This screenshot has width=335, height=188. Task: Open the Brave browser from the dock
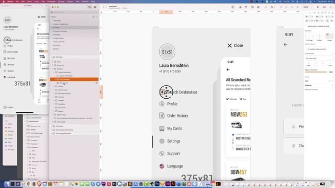pyautogui.click(x=39, y=184)
